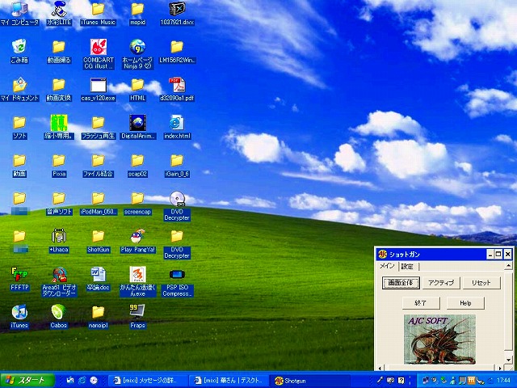
Task: Click the ショットガン vertical scrollbar down arrow
Action: point(509,359)
